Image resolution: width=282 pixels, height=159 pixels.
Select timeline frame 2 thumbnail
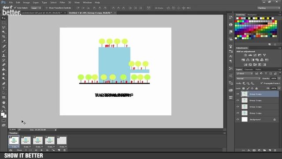pos(26,140)
